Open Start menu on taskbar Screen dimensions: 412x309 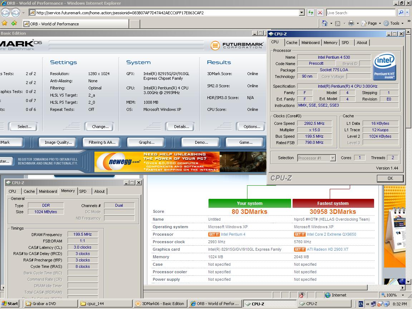pyautogui.click(x=10, y=304)
